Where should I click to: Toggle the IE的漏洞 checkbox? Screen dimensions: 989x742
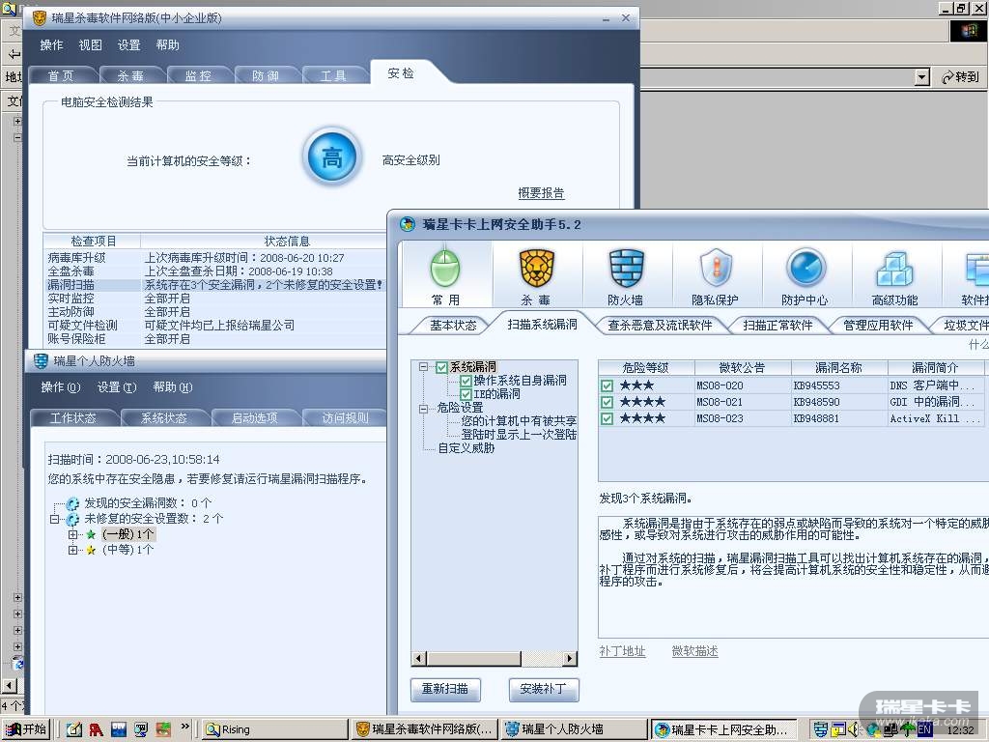coord(466,394)
